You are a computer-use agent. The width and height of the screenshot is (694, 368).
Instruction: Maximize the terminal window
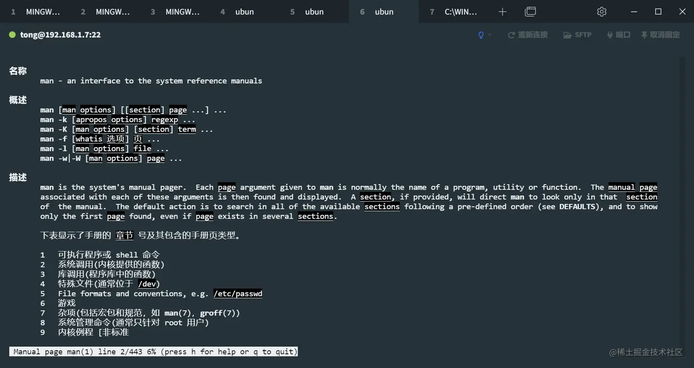click(658, 12)
